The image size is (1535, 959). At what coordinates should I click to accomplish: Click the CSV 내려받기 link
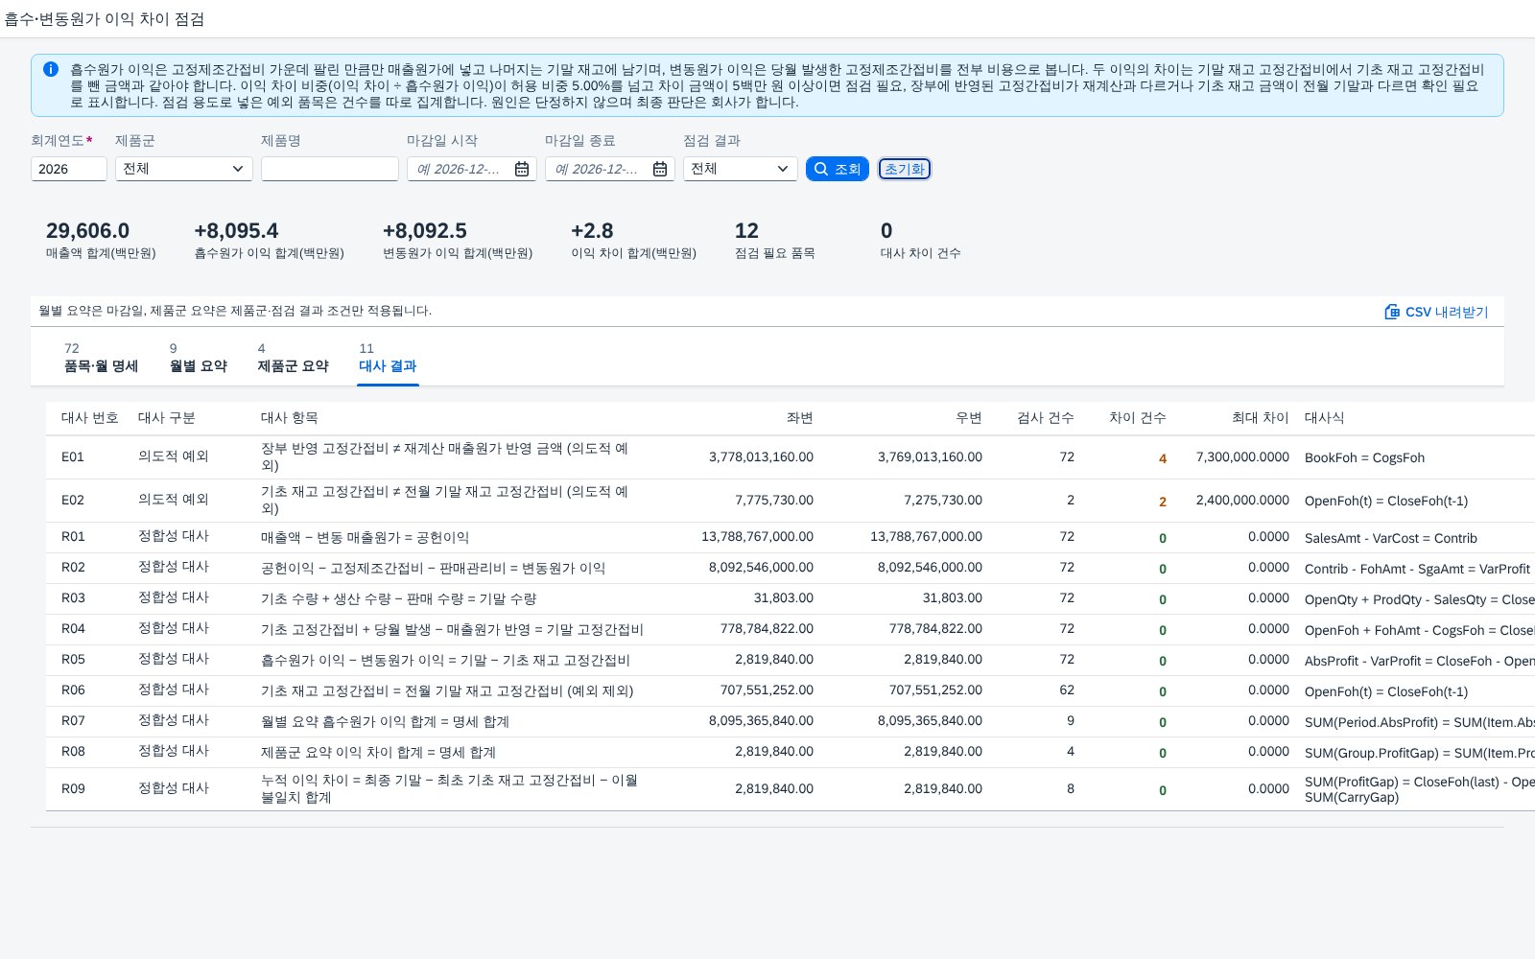(1436, 312)
